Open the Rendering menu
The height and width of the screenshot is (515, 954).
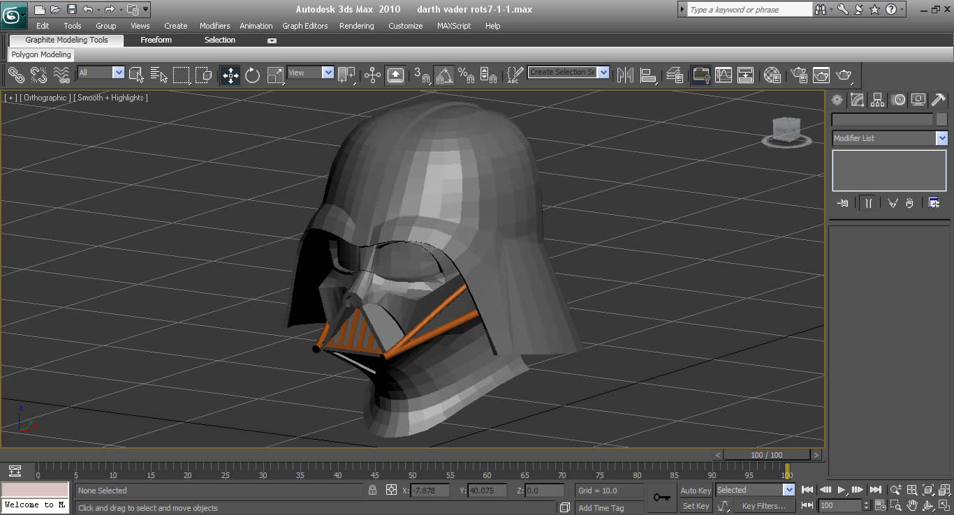click(x=356, y=26)
